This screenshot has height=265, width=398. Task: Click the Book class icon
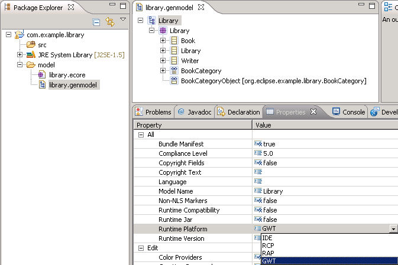[x=174, y=41]
